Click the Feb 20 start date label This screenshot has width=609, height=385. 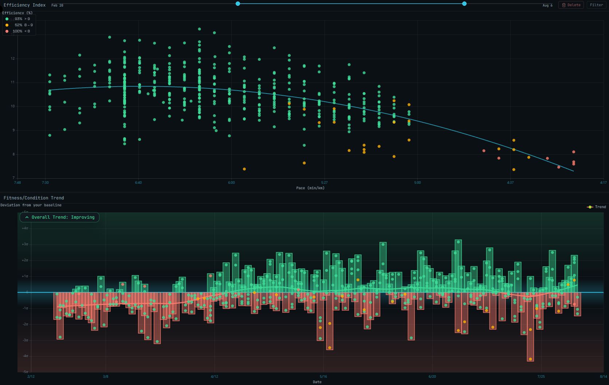[57, 5]
